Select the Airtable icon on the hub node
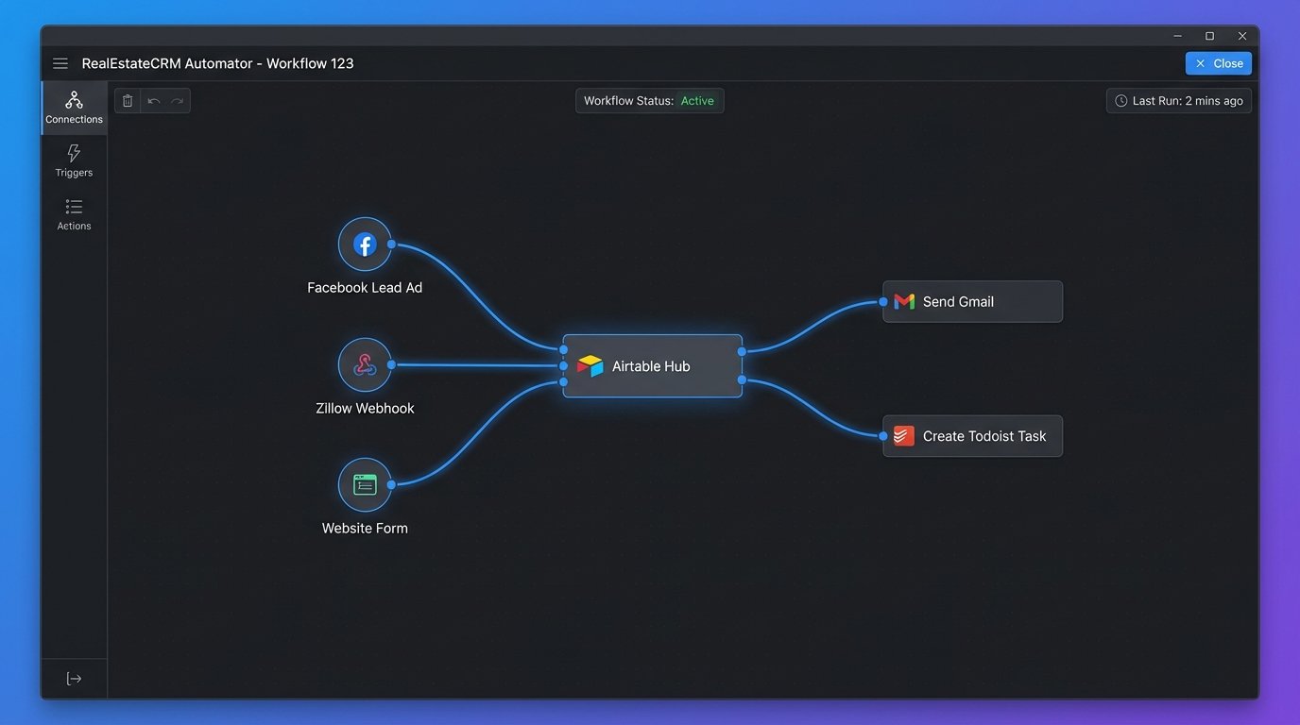This screenshot has width=1300, height=725. (x=589, y=365)
